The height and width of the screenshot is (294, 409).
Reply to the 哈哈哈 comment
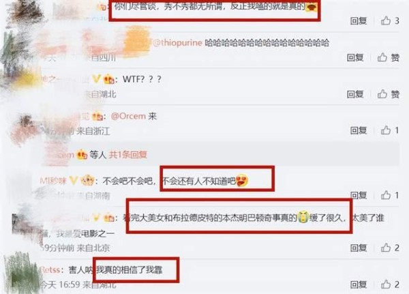pyautogui.click(x=355, y=57)
